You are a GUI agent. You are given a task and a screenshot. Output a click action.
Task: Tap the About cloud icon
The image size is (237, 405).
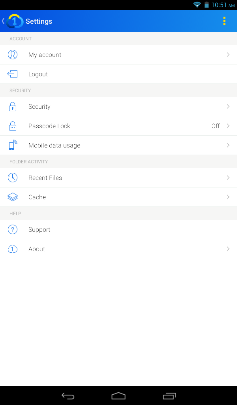point(13,249)
